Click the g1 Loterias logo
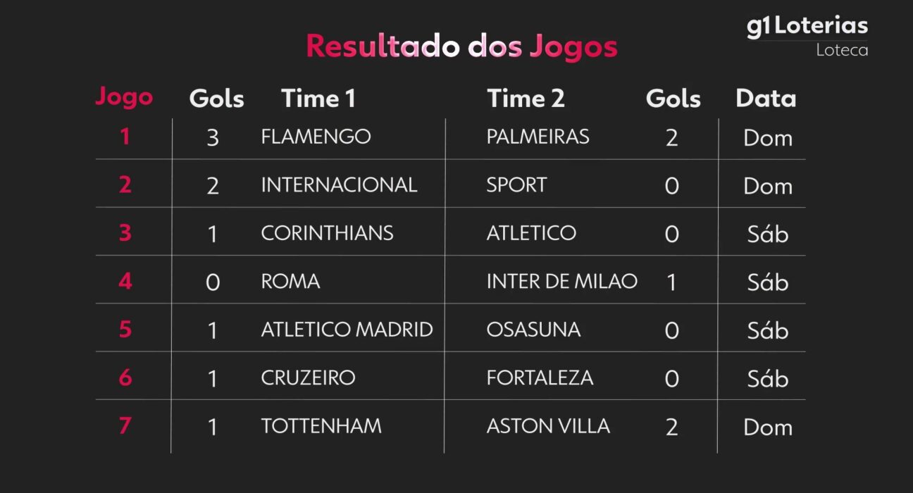This screenshot has width=913, height=493. pyautogui.click(x=807, y=27)
